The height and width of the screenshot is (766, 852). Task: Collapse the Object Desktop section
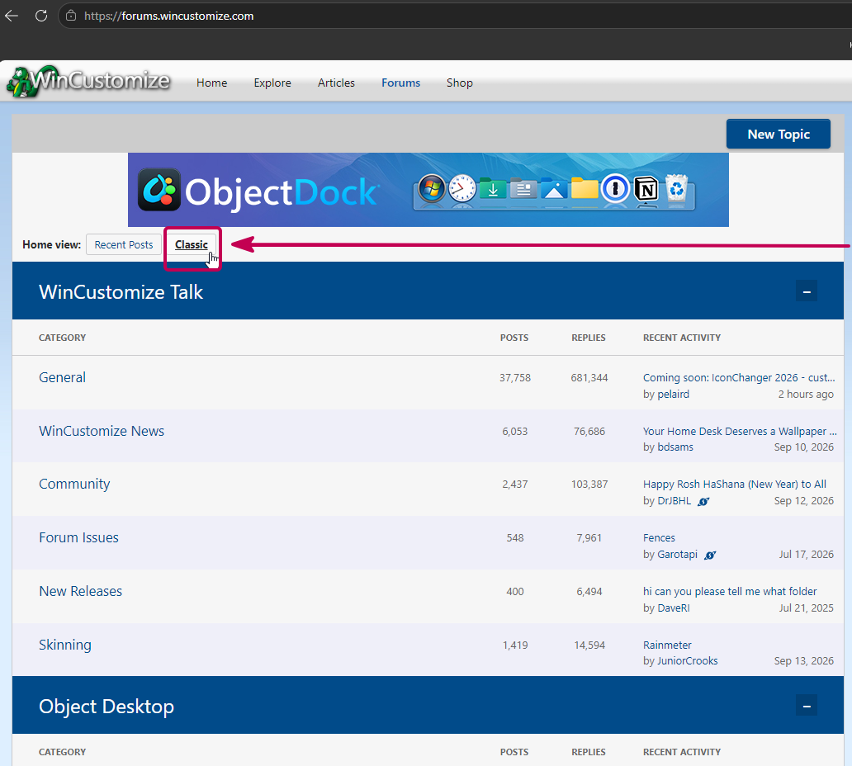pos(807,707)
